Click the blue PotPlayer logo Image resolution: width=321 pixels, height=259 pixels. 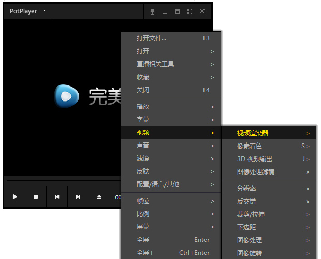tap(67, 96)
